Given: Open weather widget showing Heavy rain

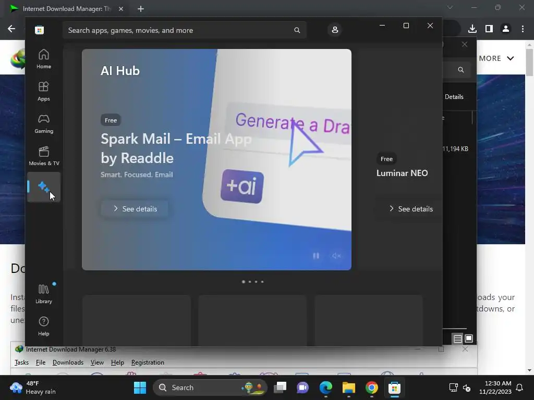Looking at the screenshot, I should point(33,387).
